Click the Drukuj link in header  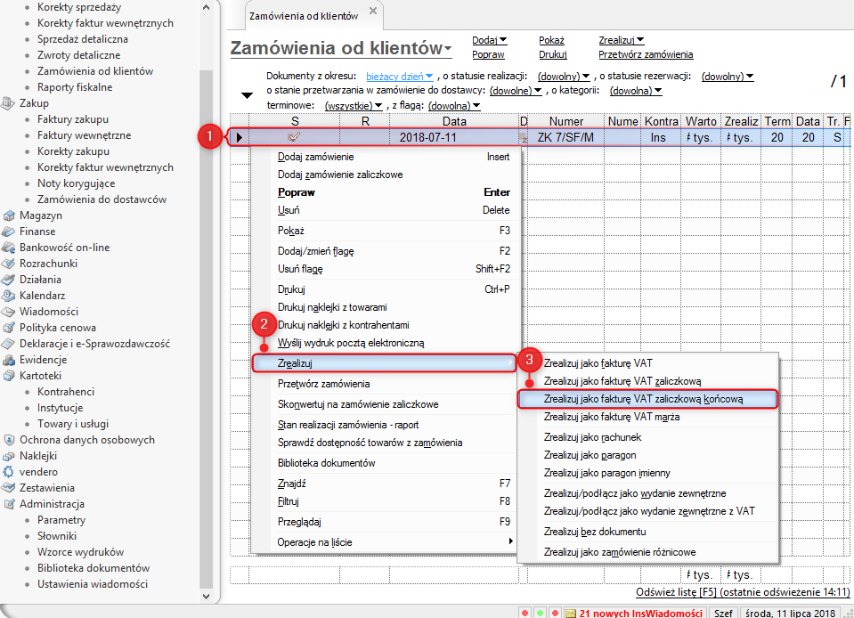click(x=552, y=54)
